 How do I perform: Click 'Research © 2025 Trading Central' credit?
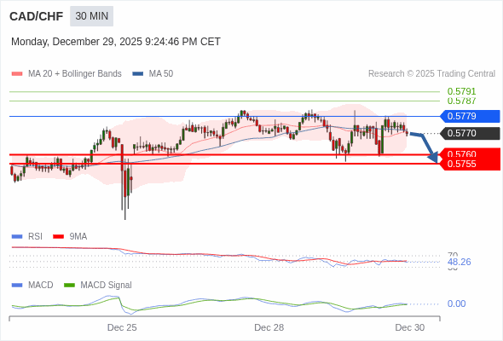(431, 74)
